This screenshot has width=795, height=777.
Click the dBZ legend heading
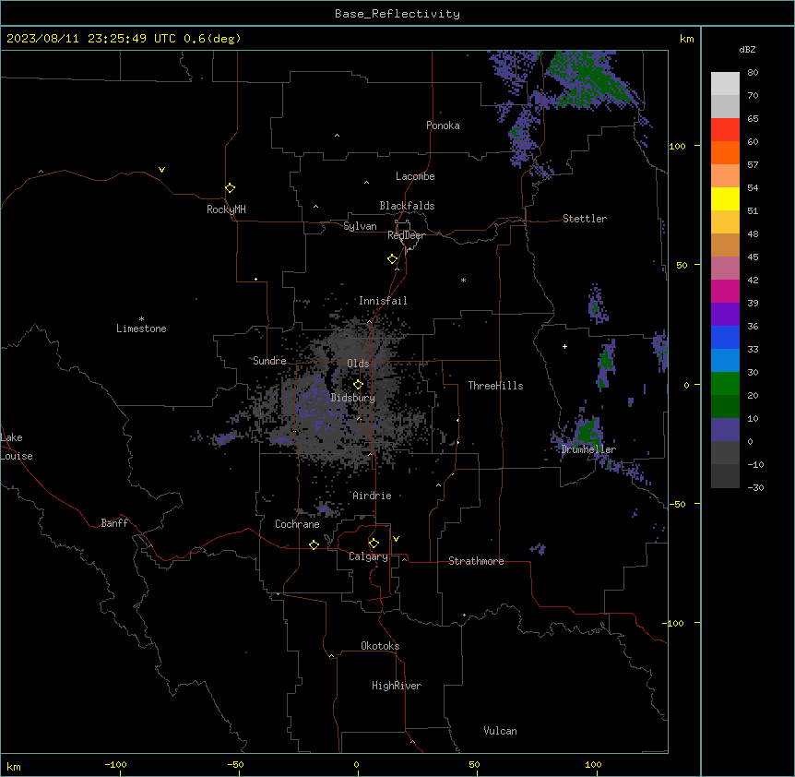coord(747,49)
